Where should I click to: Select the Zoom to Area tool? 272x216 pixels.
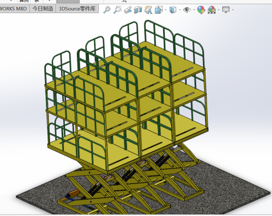pyautogui.click(x=117, y=9)
